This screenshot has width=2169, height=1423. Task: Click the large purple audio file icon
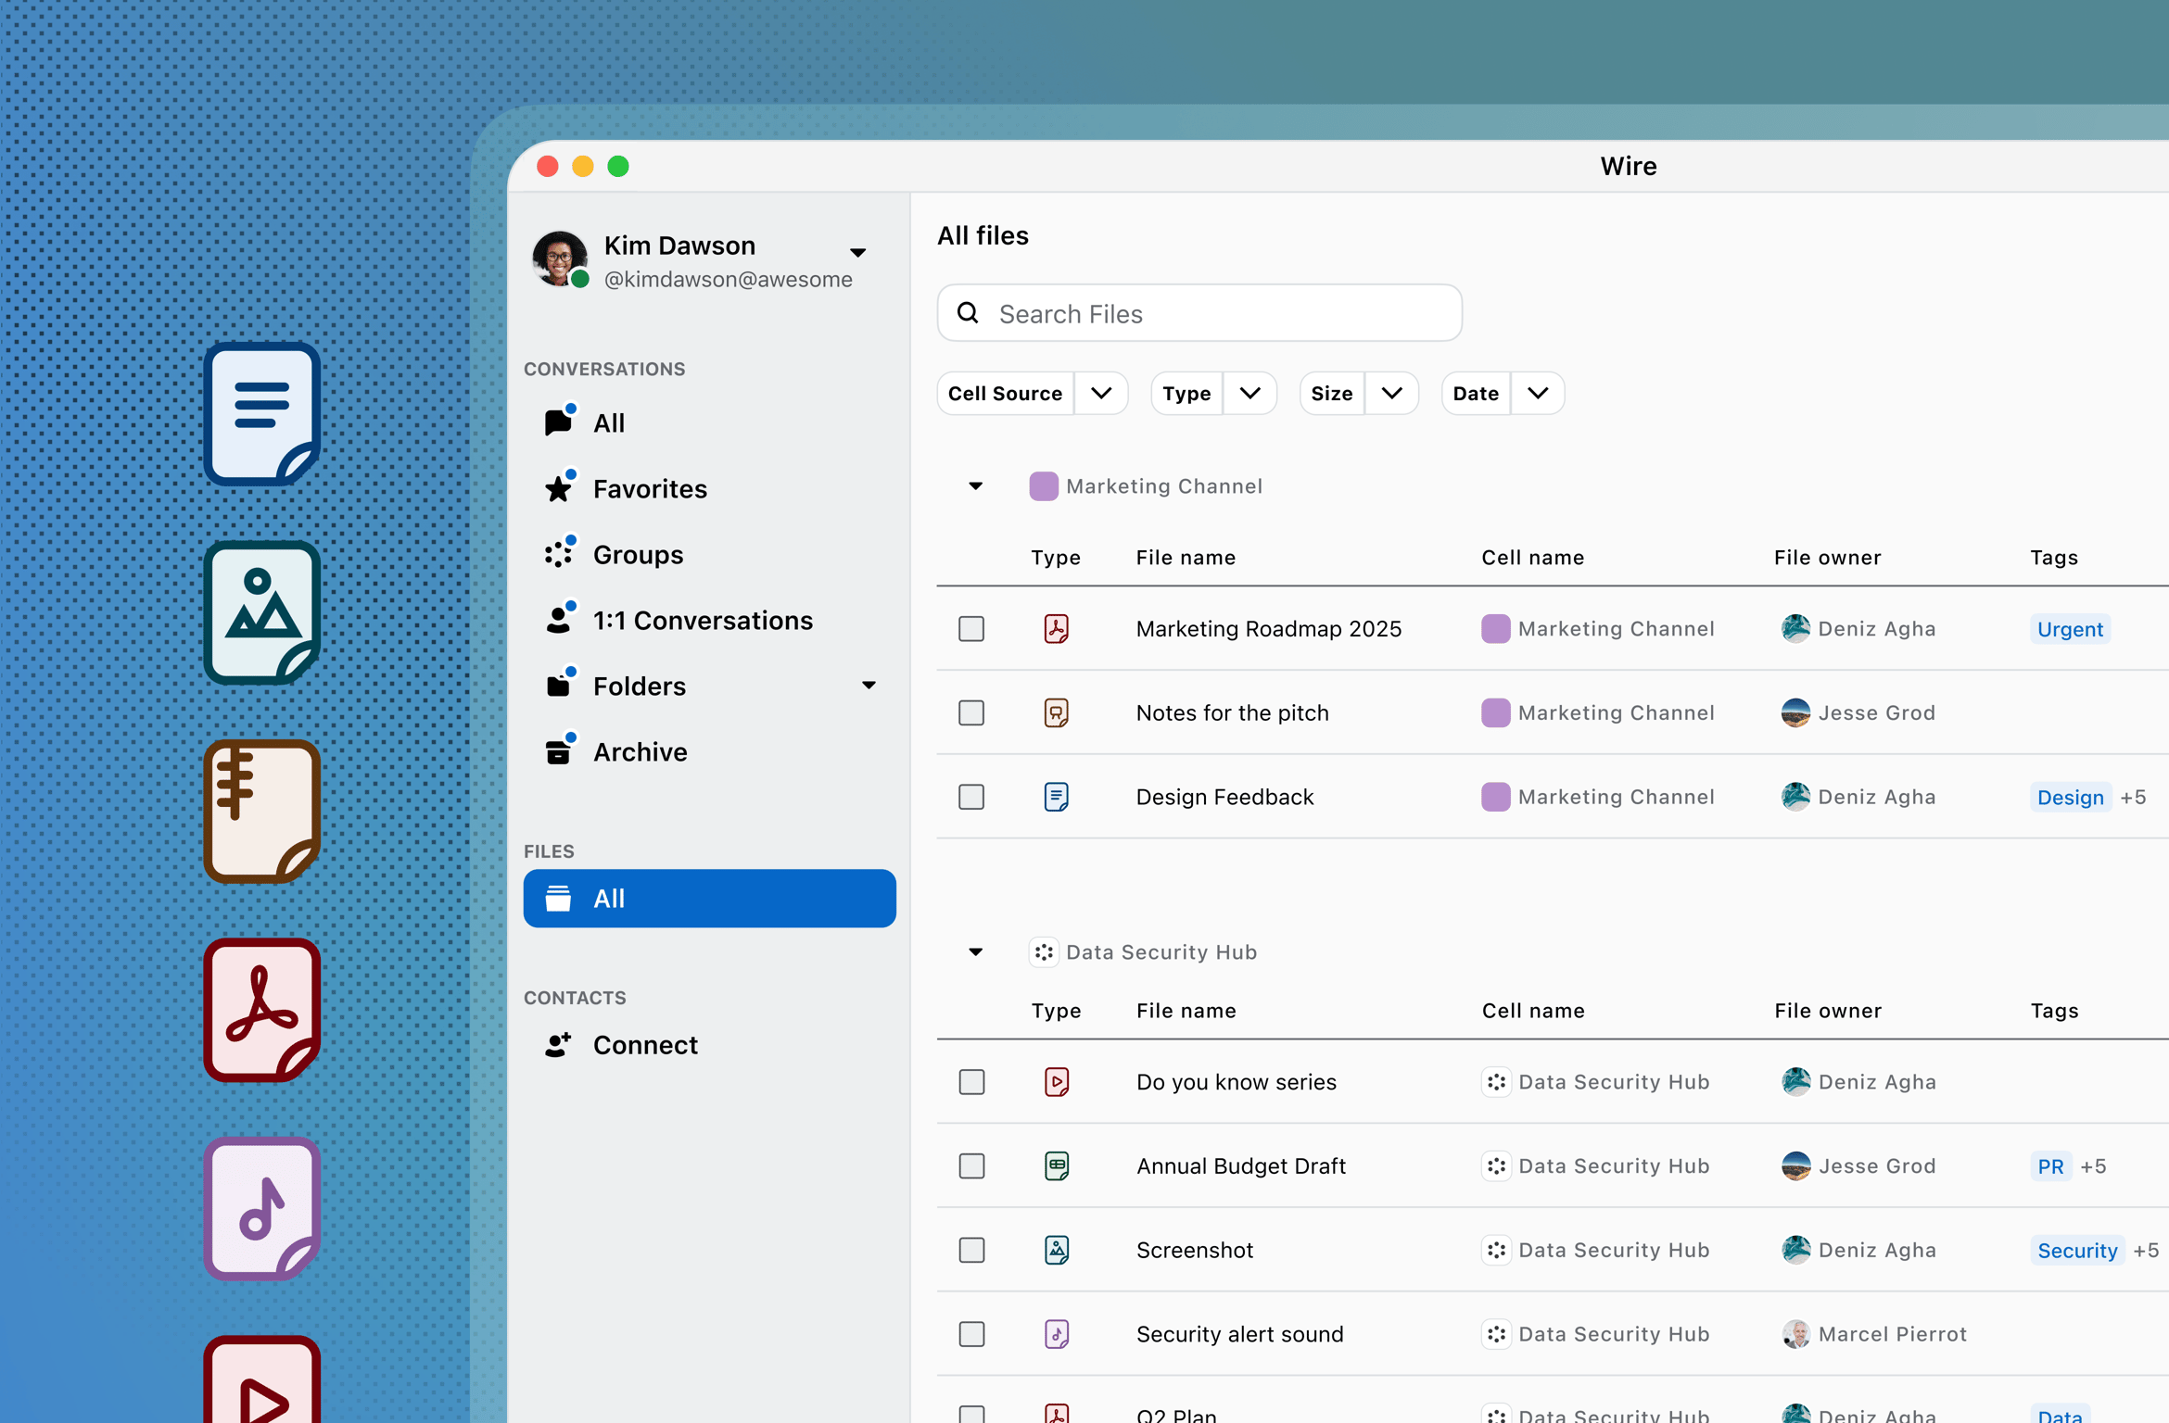[262, 1208]
